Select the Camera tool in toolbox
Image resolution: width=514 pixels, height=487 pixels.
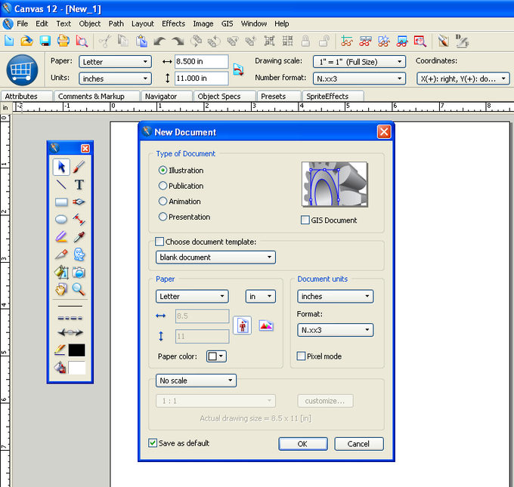[79, 272]
